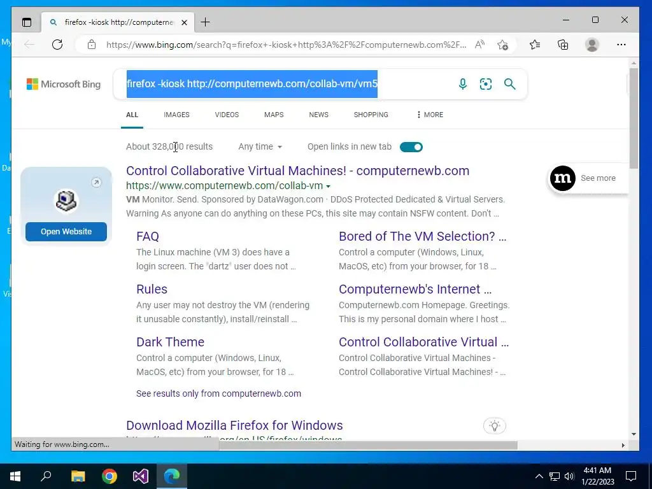Launch Google Chrome from the taskbar
This screenshot has width=652, height=489.
[110, 476]
